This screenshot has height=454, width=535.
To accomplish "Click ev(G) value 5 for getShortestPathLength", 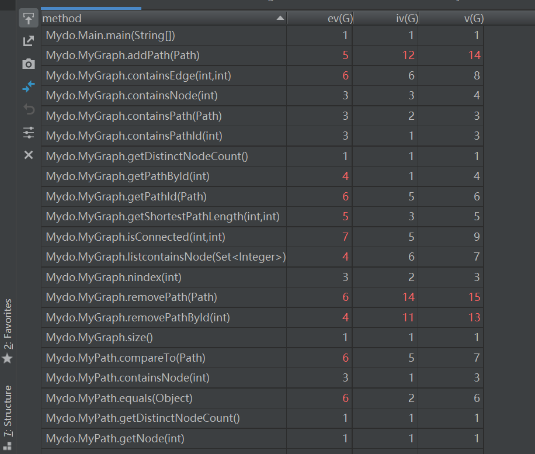I will pyautogui.click(x=345, y=216).
